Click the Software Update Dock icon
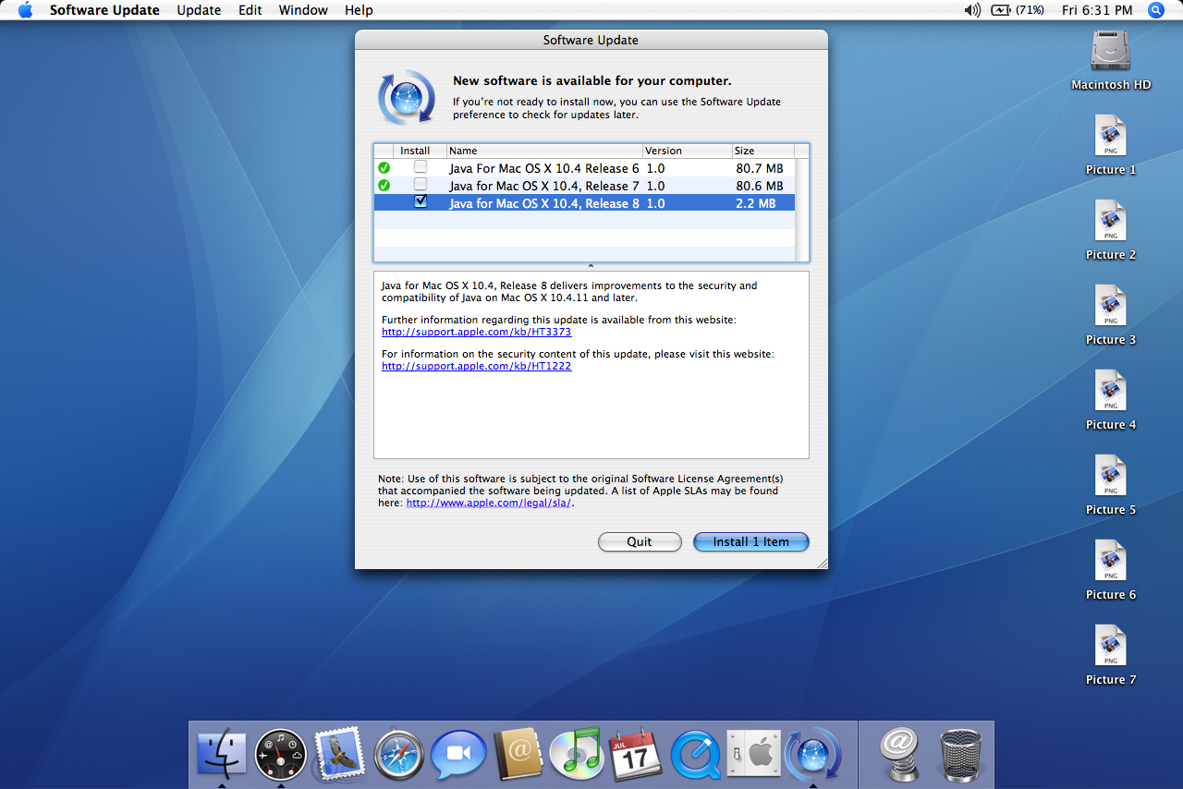 coord(812,754)
